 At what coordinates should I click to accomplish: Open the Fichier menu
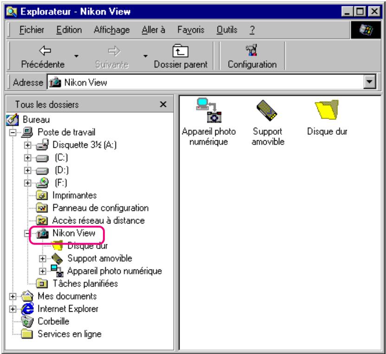coord(32,30)
